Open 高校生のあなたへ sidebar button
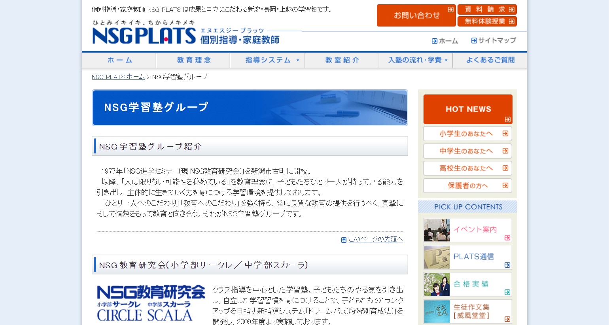Viewport: 609px width, 325px height. point(467,168)
